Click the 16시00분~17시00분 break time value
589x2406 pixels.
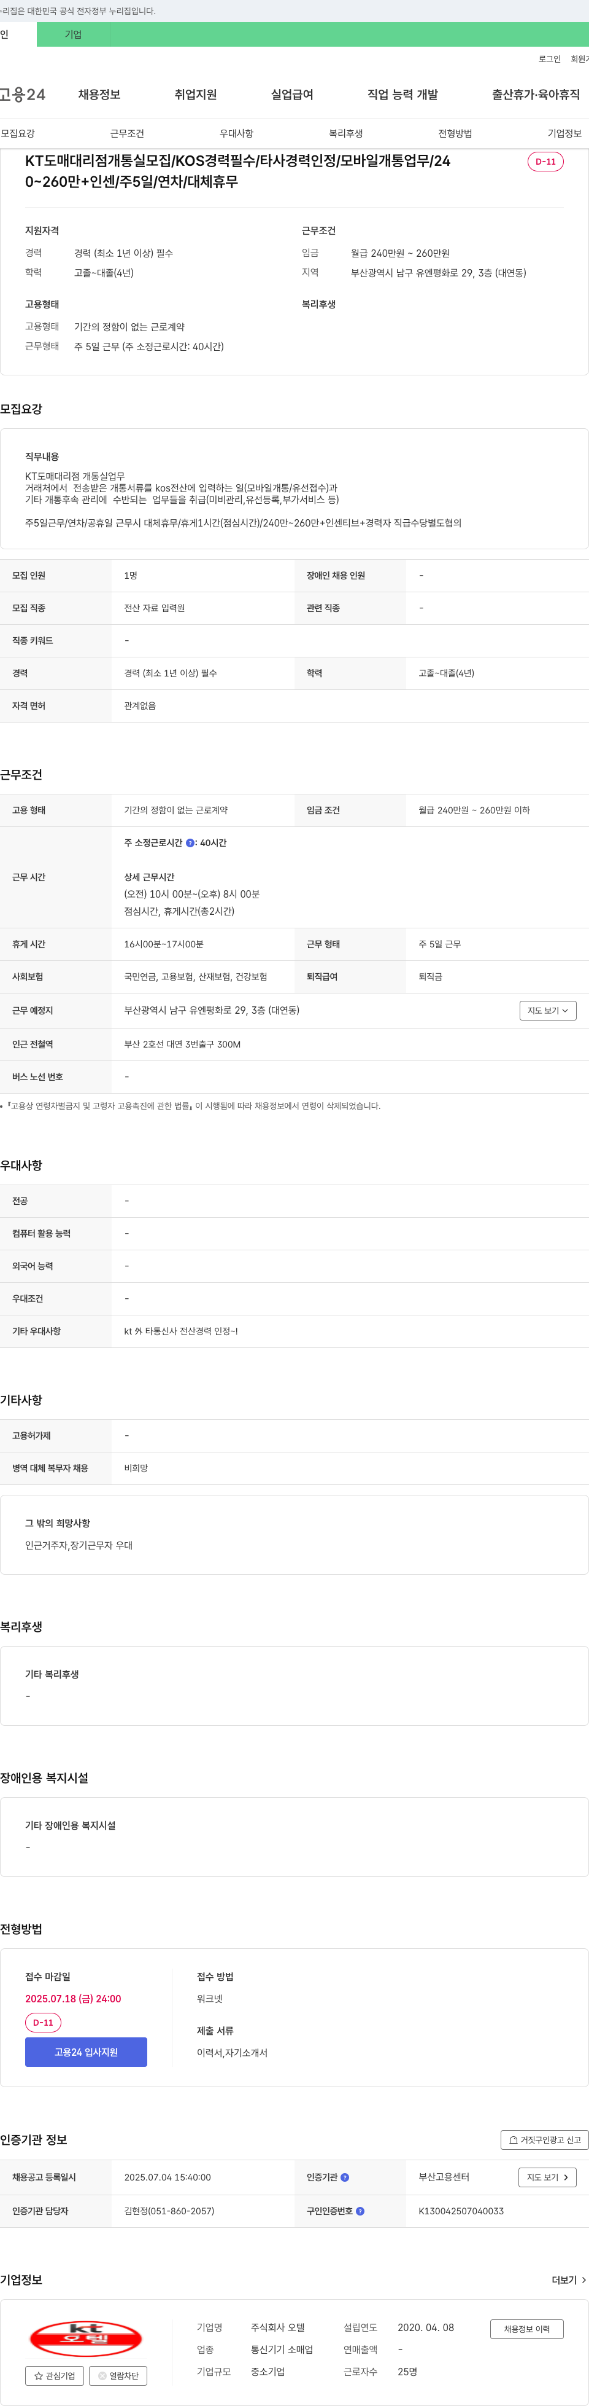point(164,944)
